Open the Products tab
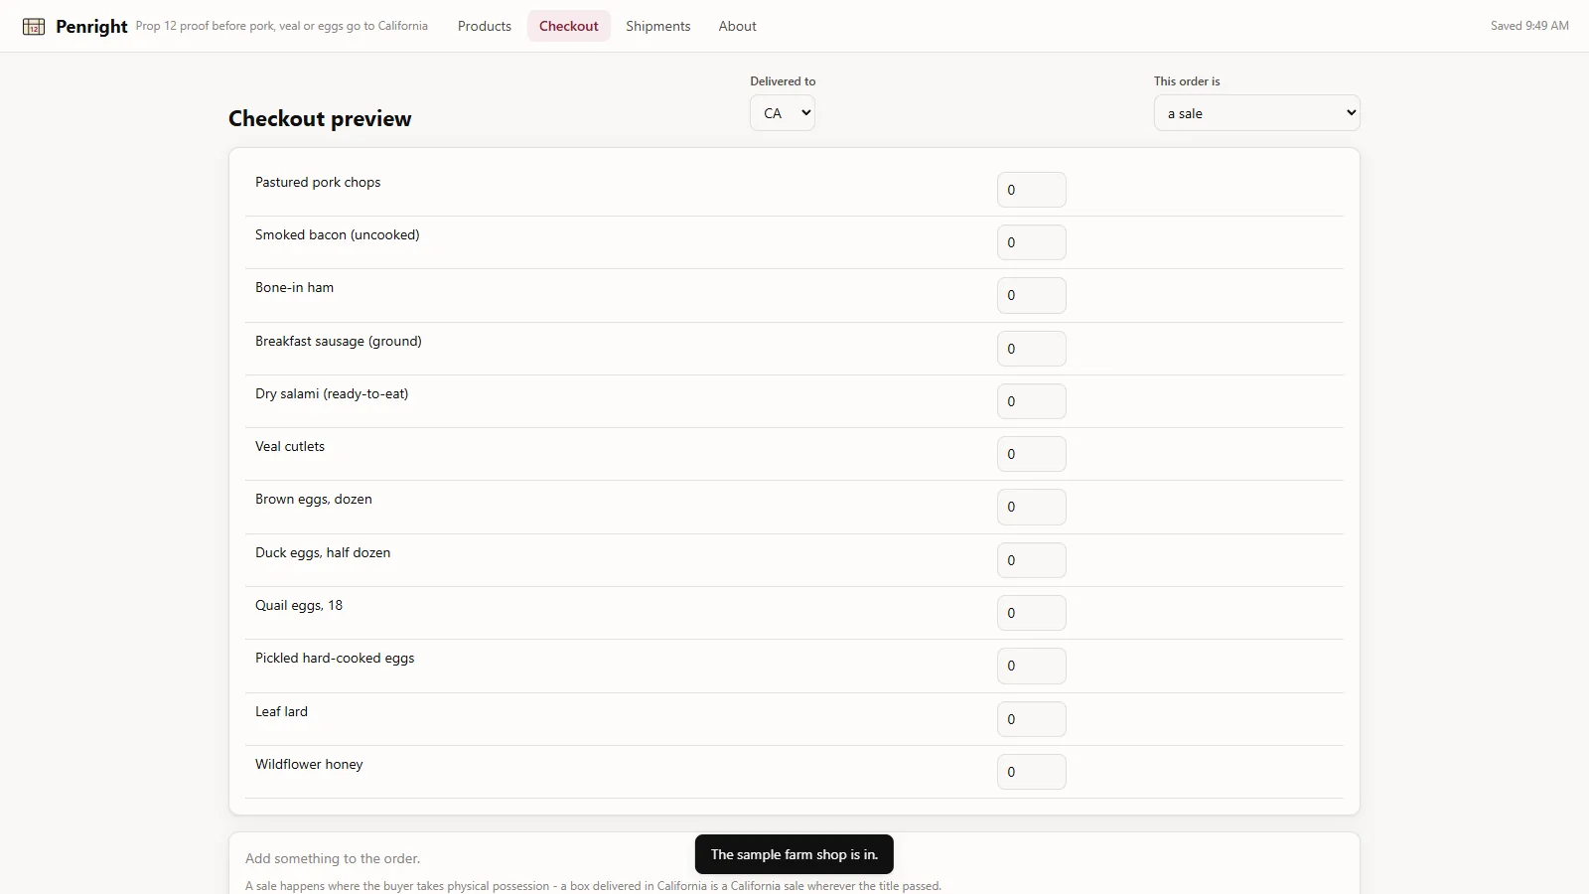This screenshot has height=894, width=1589. click(485, 26)
